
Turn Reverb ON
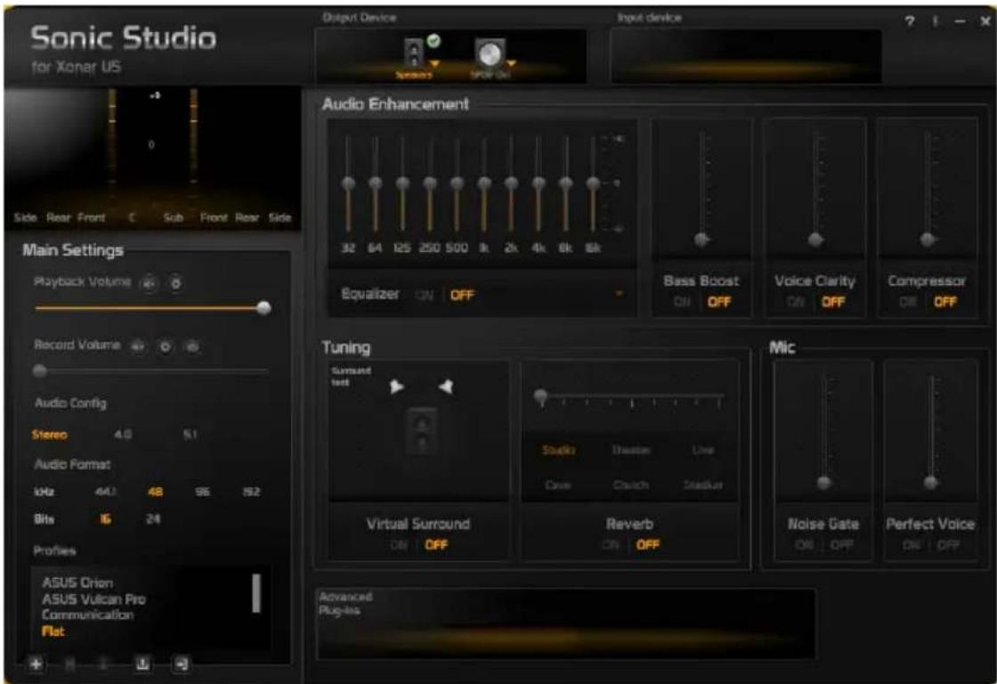point(610,545)
